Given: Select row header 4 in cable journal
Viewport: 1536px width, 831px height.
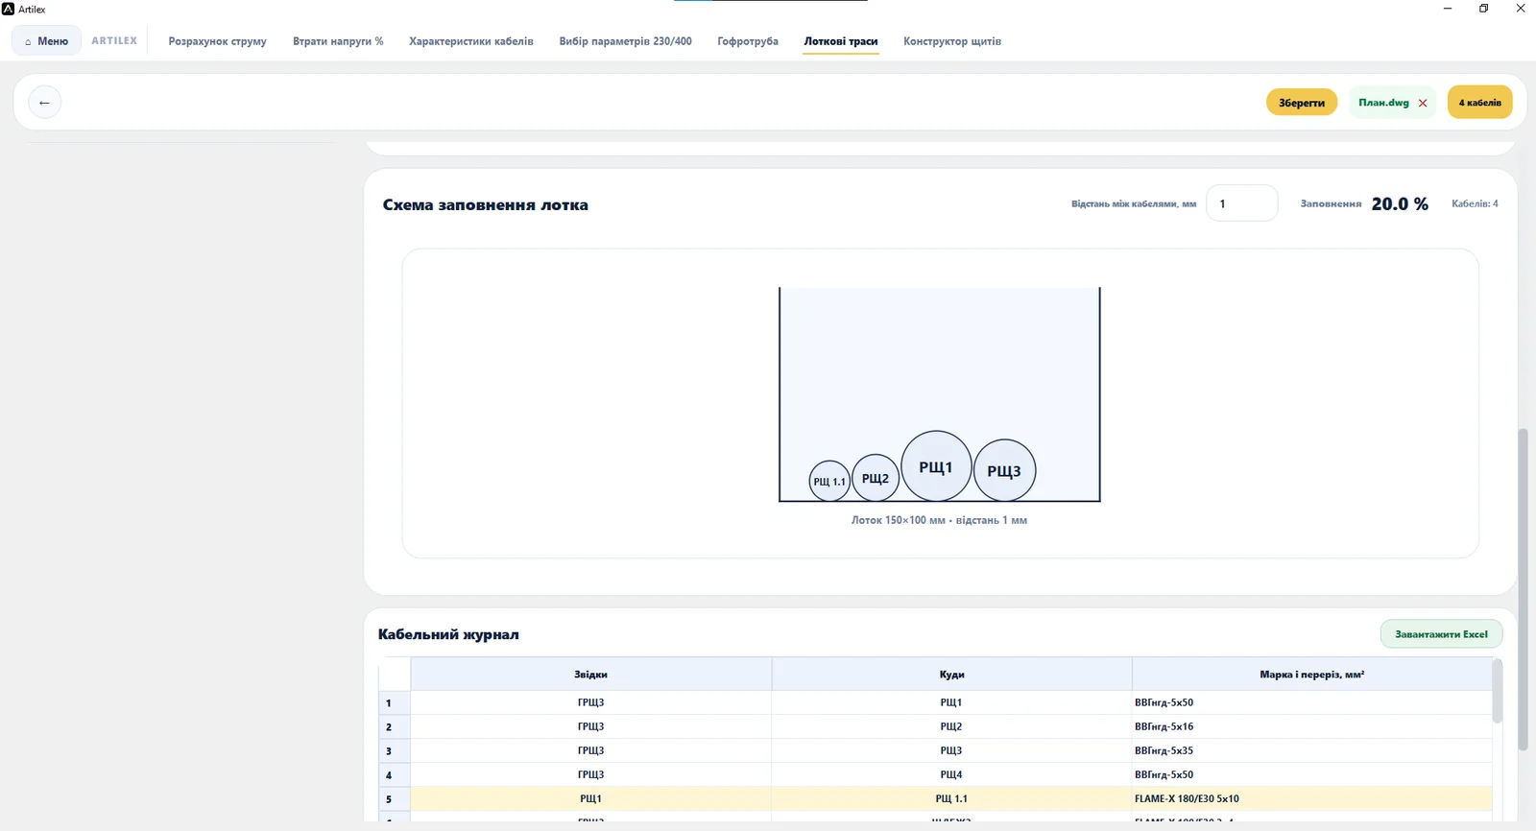Looking at the screenshot, I should tap(395, 774).
